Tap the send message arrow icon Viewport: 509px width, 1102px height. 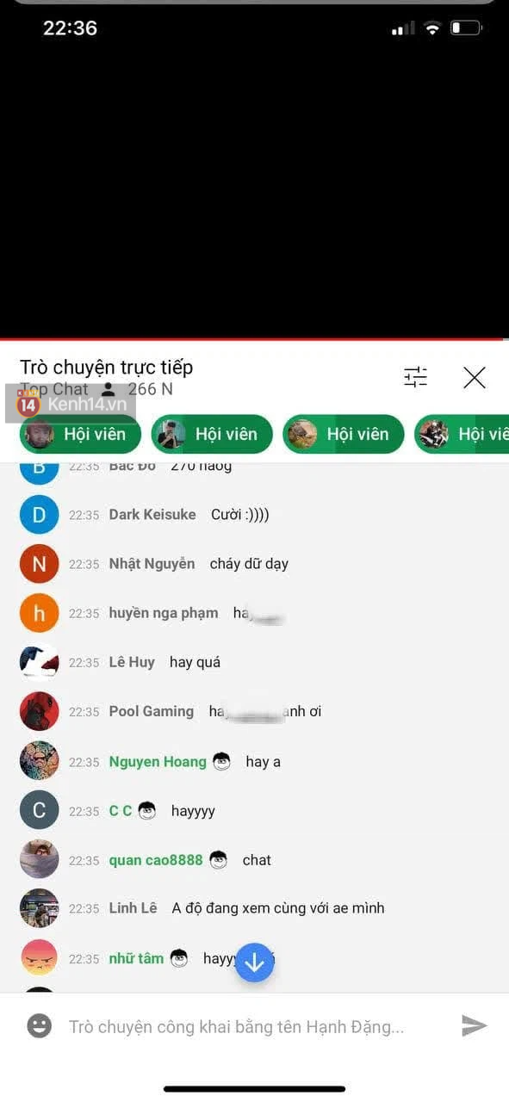(x=474, y=1025)
